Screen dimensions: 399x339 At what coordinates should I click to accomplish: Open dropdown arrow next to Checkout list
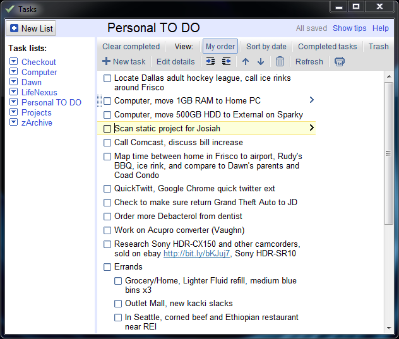click(13, 61)
